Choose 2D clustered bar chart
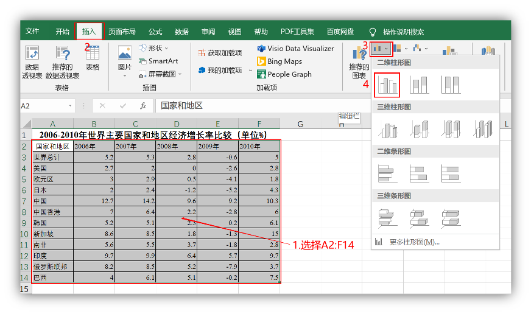 pyautogui.click(x=387, y=173)
